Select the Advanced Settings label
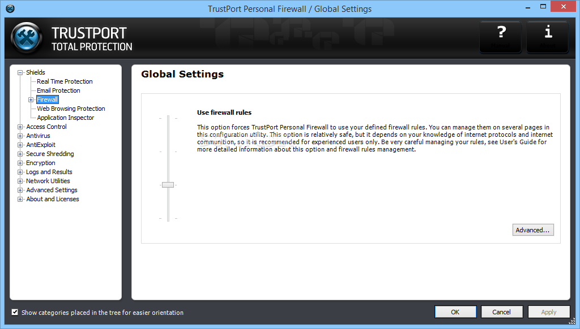 click(52, 190)
